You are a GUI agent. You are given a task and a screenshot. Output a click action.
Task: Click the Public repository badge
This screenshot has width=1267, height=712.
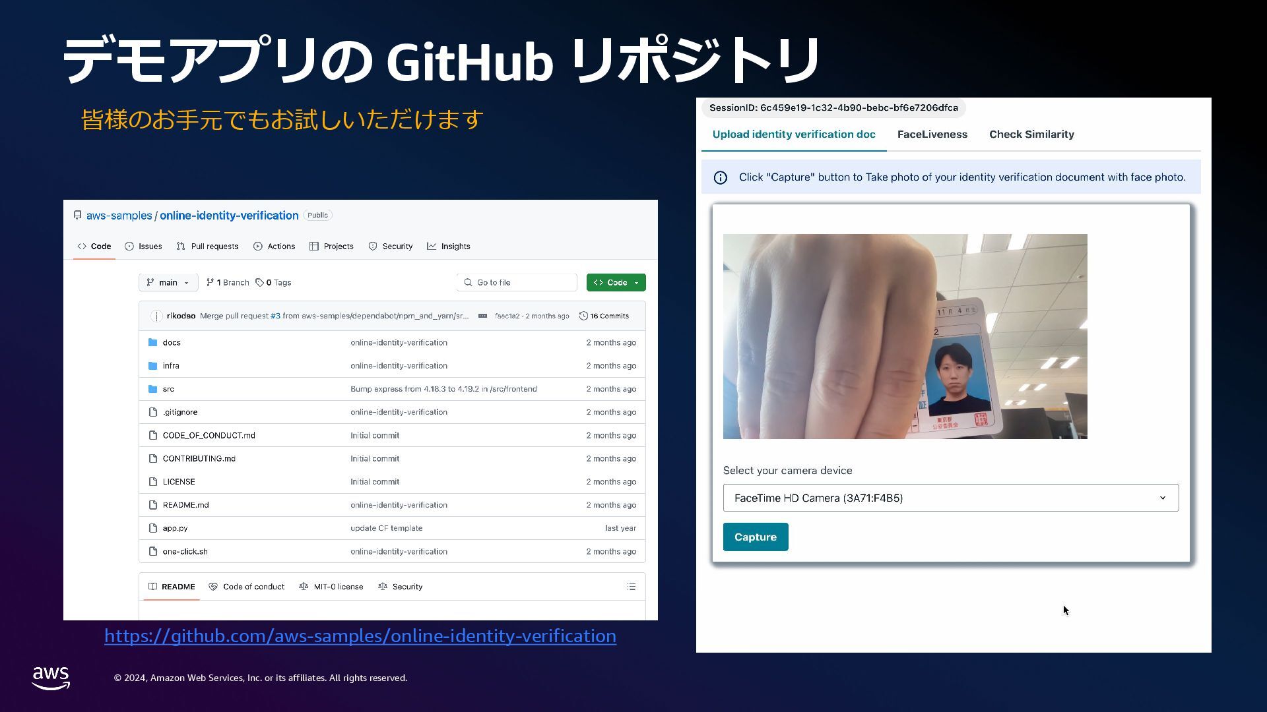(317, 216)
